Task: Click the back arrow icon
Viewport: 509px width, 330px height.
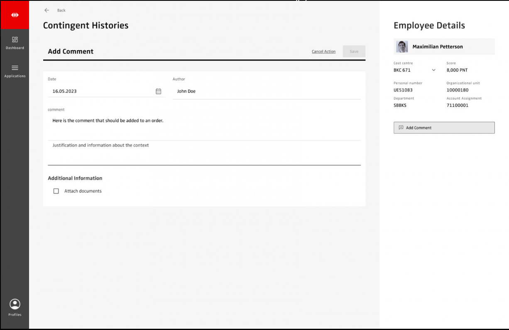Action: pyautogui.click(x=46, y=10)
